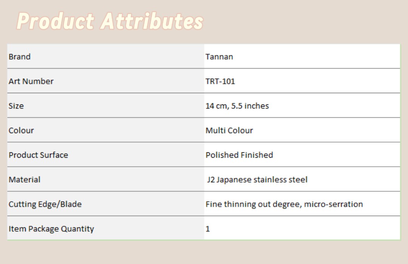Click the Polished Finished value
This screenshot has width=408, height=264.
[x=239, y=155]
